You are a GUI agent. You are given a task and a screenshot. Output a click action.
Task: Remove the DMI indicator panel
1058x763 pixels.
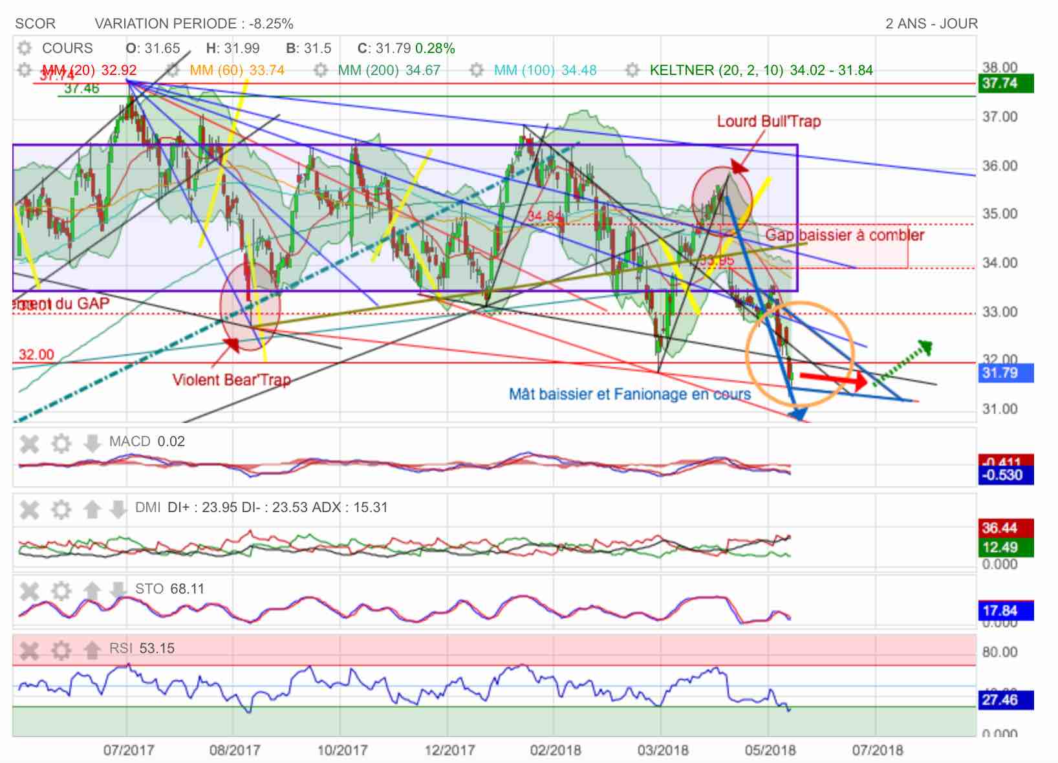point(30,510)
